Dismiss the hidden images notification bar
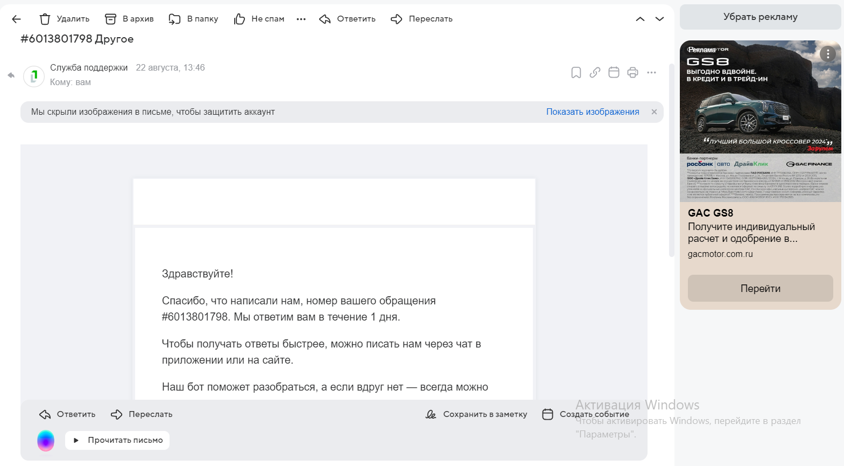The height and width of the screenshot is (466, 844). (x=654, y=112)
